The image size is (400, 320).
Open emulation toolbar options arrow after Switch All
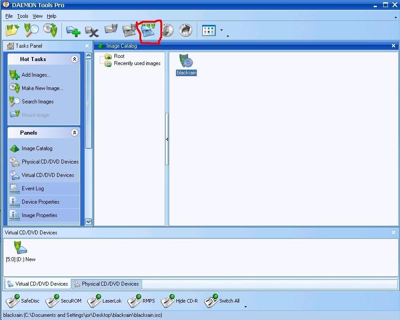pos(245,307)
